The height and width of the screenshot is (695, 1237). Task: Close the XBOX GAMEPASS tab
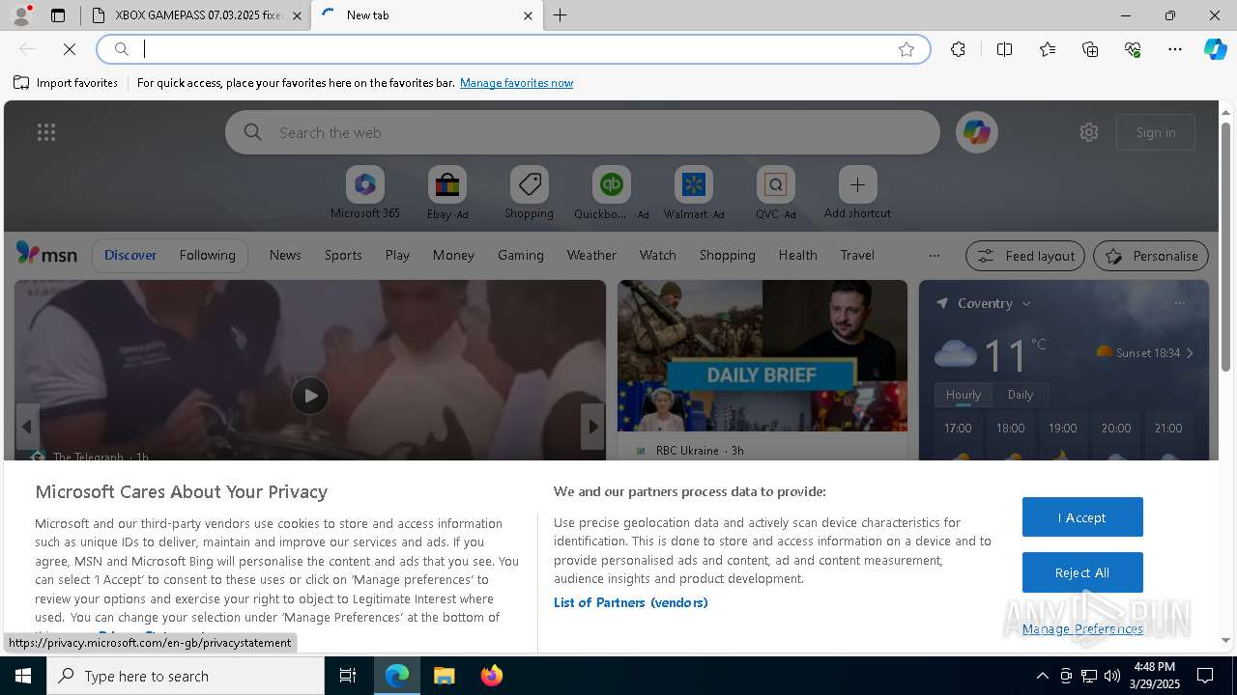click(297, 15)
